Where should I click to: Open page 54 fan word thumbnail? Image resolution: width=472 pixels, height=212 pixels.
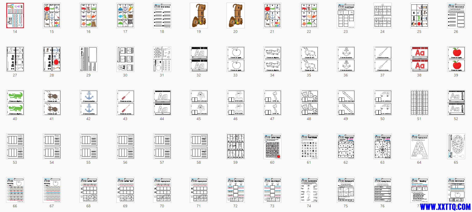click(52, 146)
